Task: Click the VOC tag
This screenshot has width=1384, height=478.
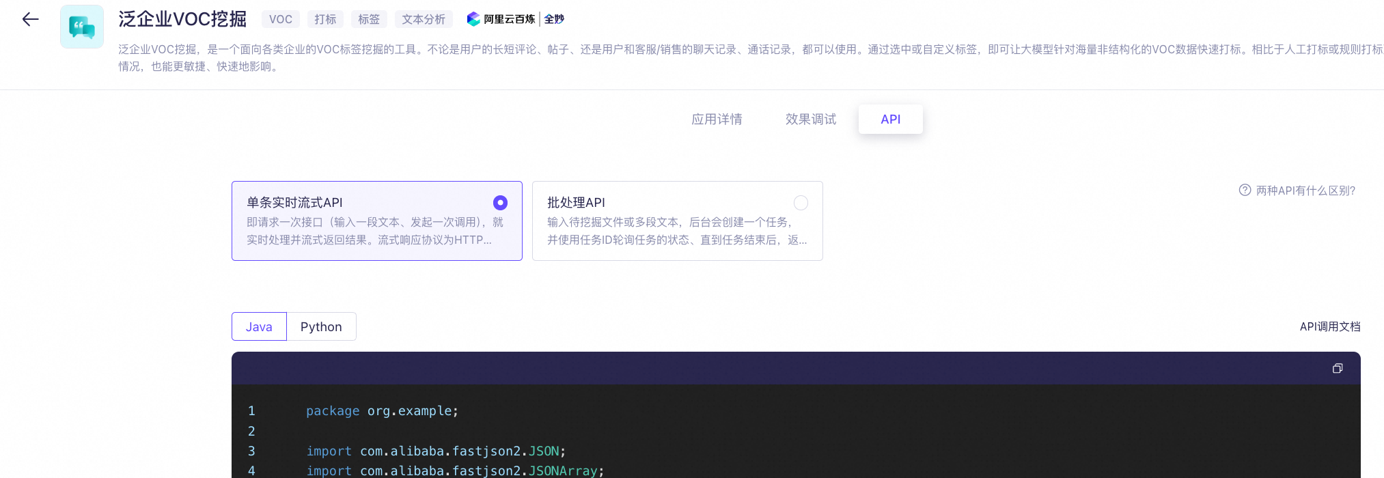Action: 281,19
